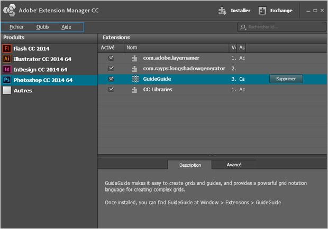
Task: Click the Installer button label
Action: (x=240, y=11)
